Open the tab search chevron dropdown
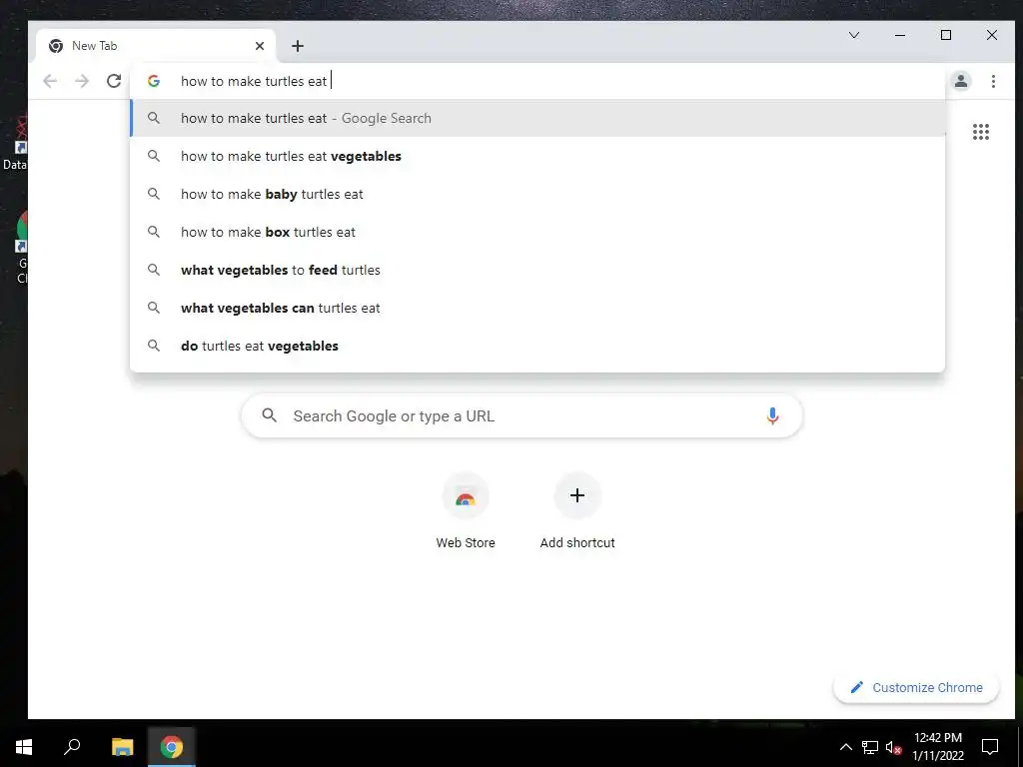The image size is (1023, 767). 853,35
